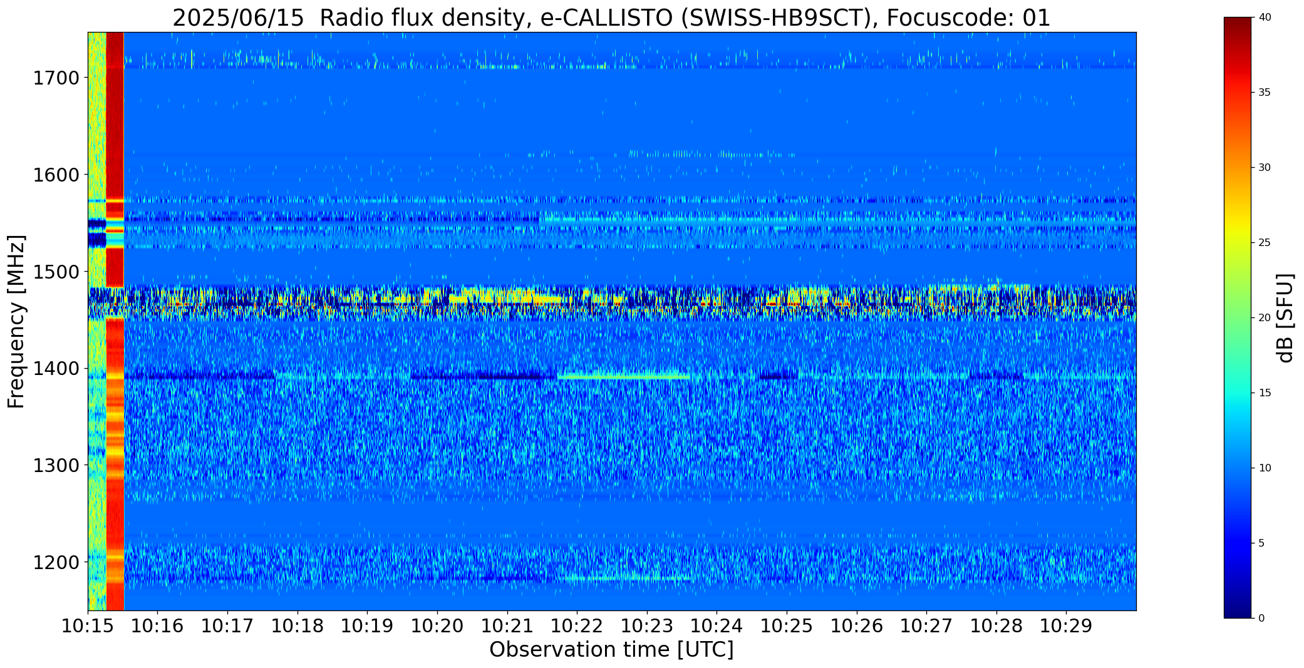Click the 10:23 time tick label
This screenshot has height=668, width=1304.
point(647,626)
